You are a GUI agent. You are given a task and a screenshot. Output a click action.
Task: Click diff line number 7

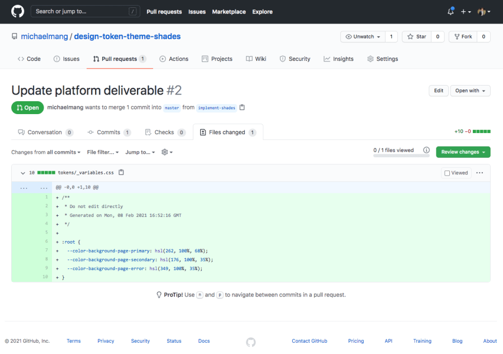[x=46, y=250]
